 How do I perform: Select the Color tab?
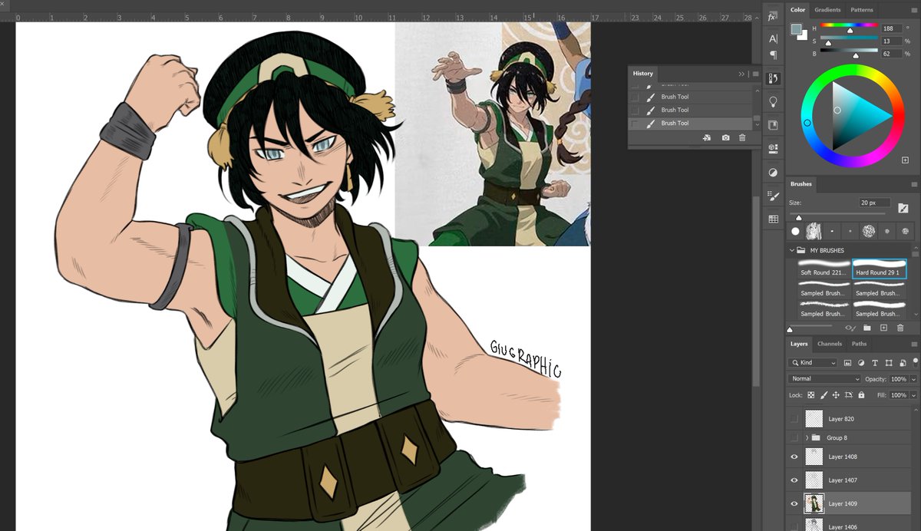click(798, 10)
